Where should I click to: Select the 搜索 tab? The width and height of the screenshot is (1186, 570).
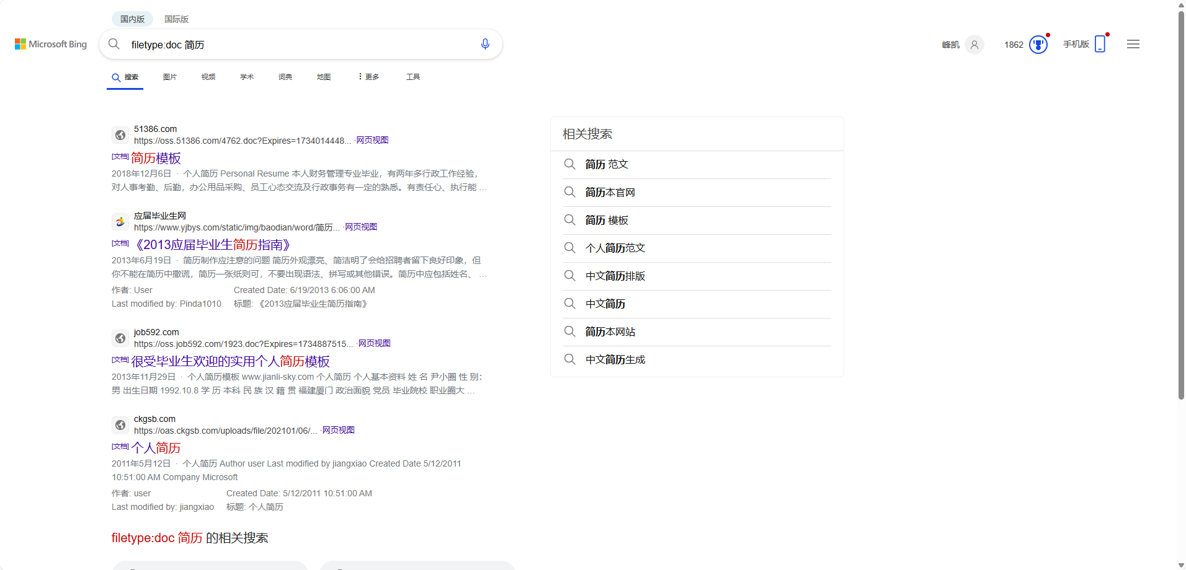[125, 77]
